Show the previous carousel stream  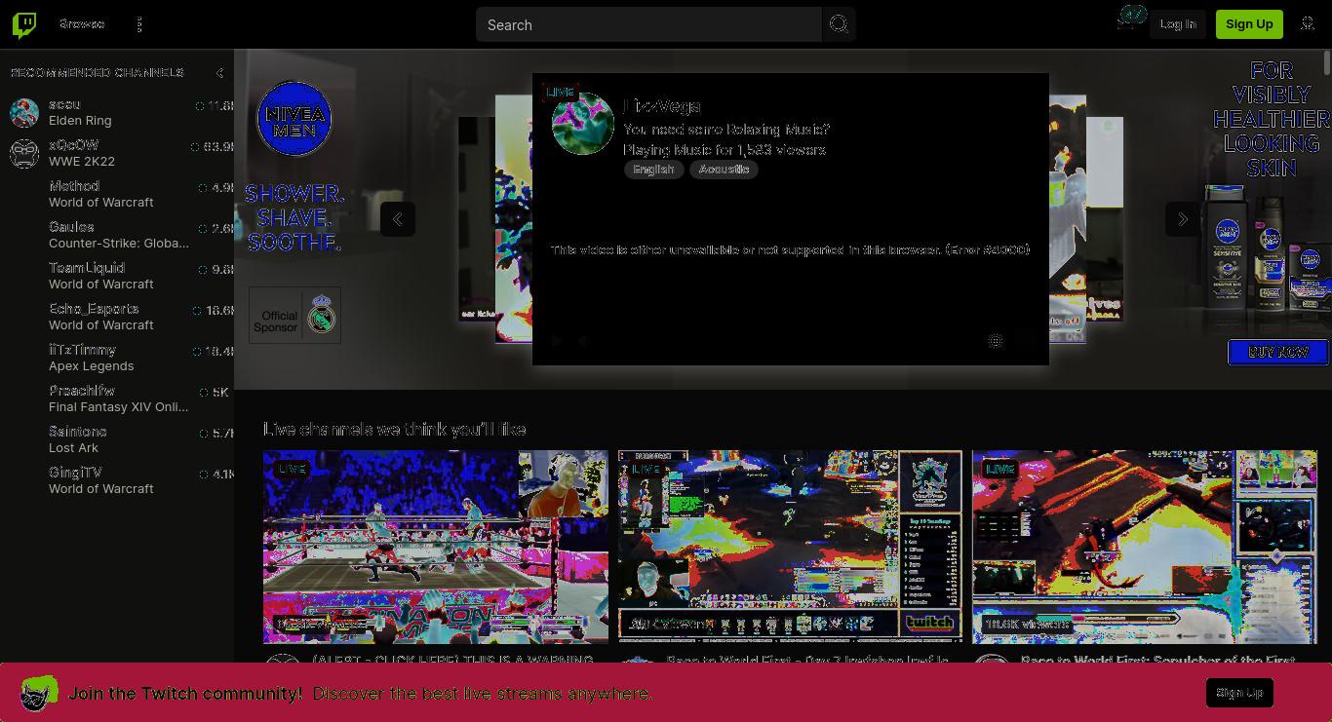point(398,219)
